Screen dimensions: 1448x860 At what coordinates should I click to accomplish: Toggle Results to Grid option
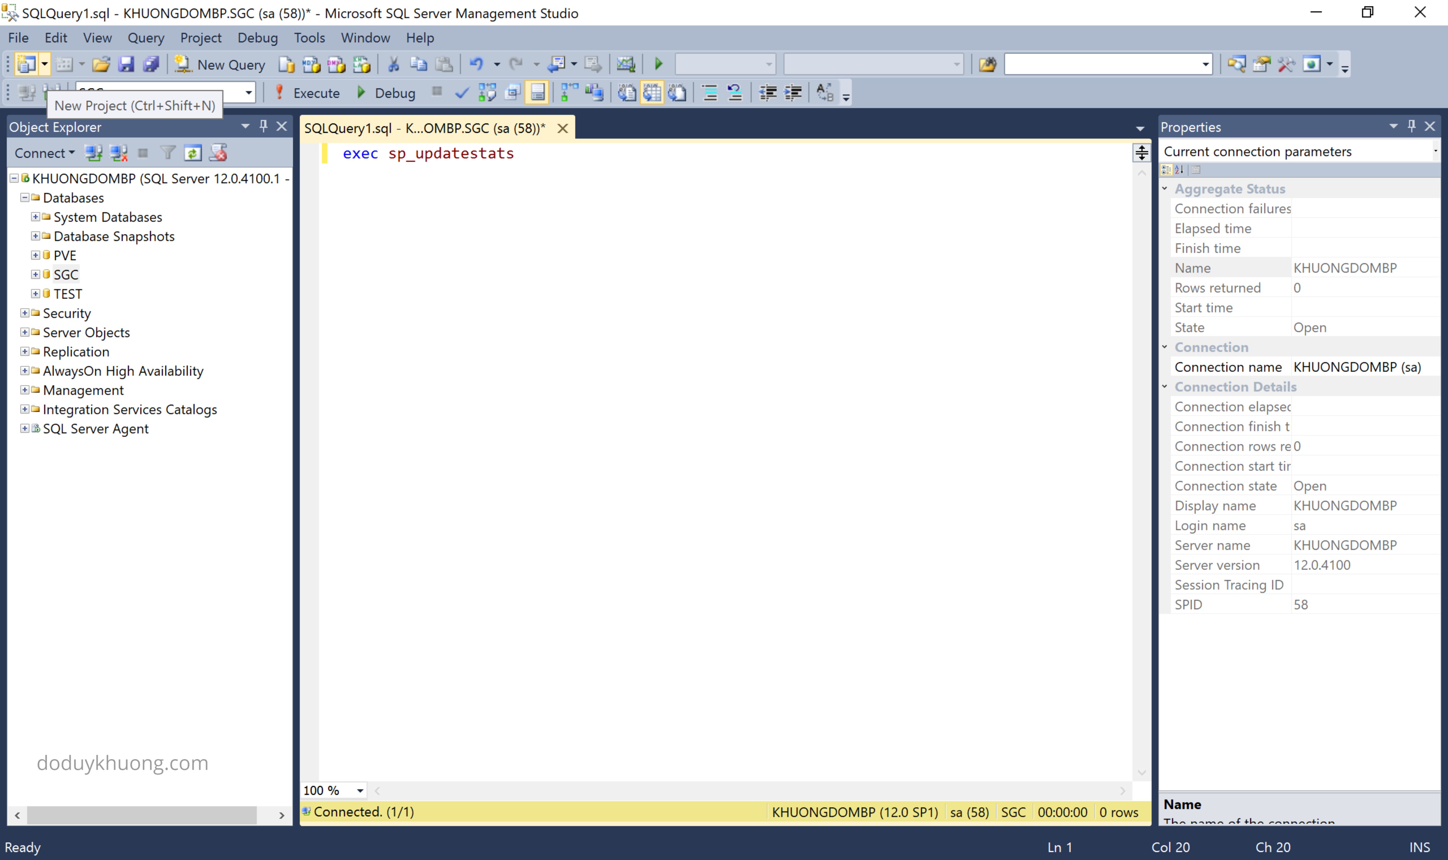pos(652,93)
